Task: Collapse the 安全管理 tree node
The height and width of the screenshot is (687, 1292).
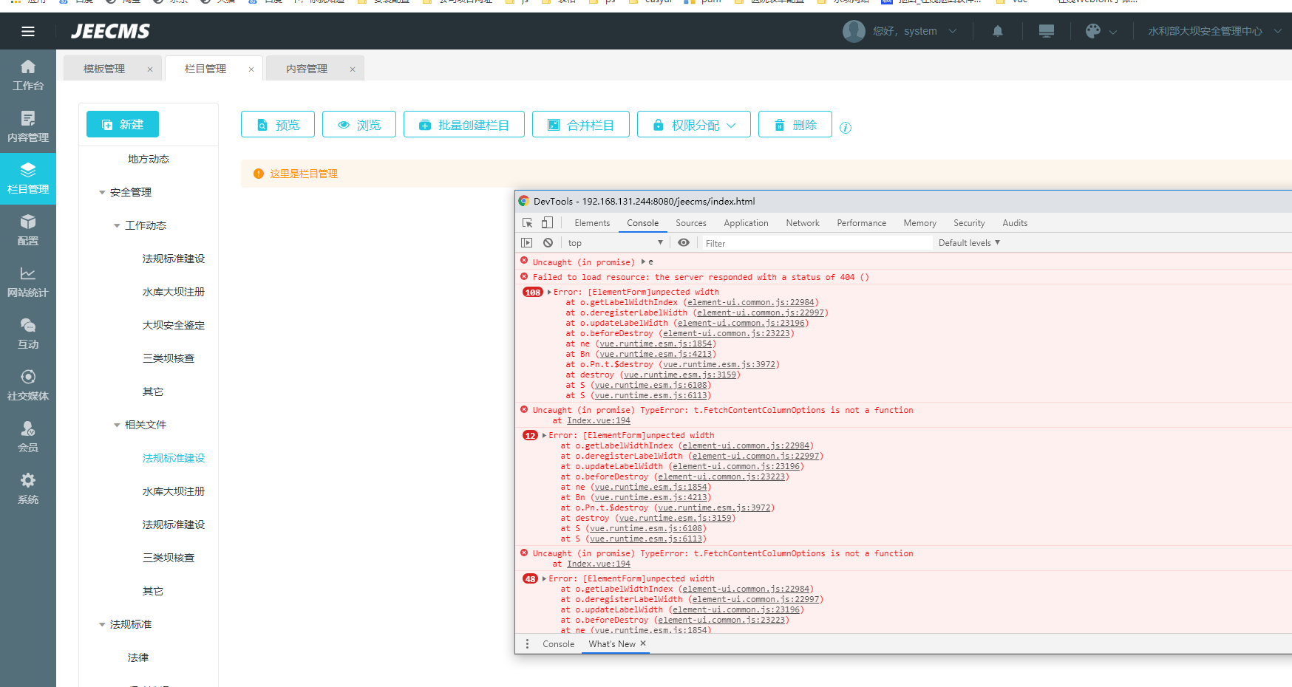Action: point(102,193)
